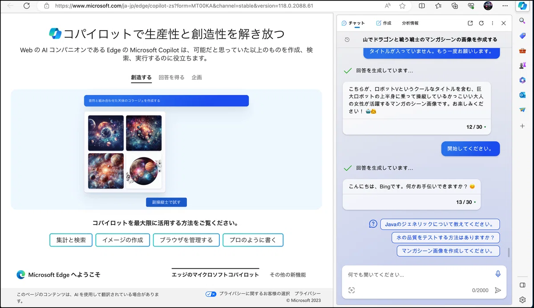Open chat history clock icon

347,40
